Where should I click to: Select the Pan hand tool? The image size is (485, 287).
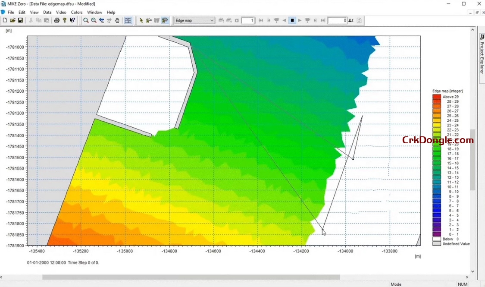117,20
